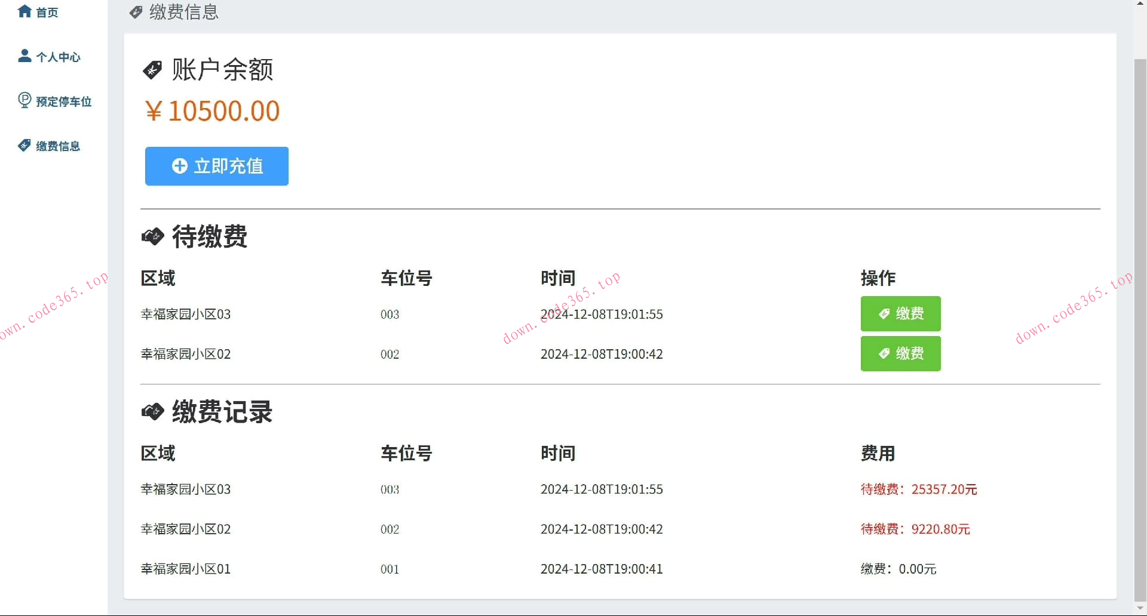This screenshot has height=616, width=1147.
Task: Click the 待缴费：25357.20元 amount text
Action: (x=918, y=489)
